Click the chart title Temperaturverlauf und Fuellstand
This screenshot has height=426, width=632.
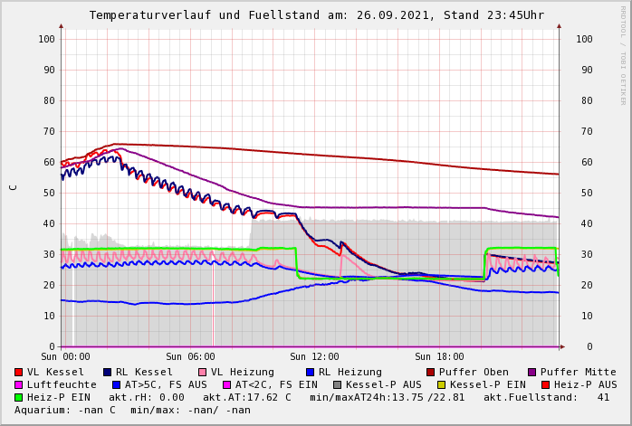(x=316, y=15)
